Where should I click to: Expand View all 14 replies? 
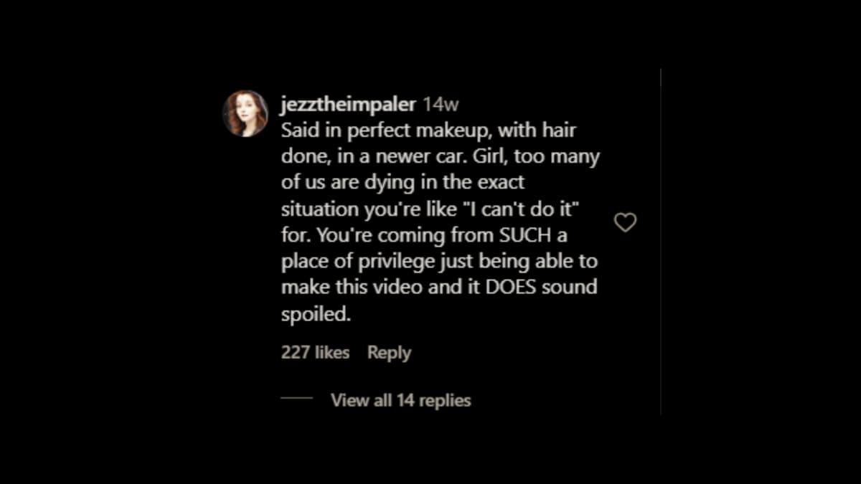(x=401, y=400)
